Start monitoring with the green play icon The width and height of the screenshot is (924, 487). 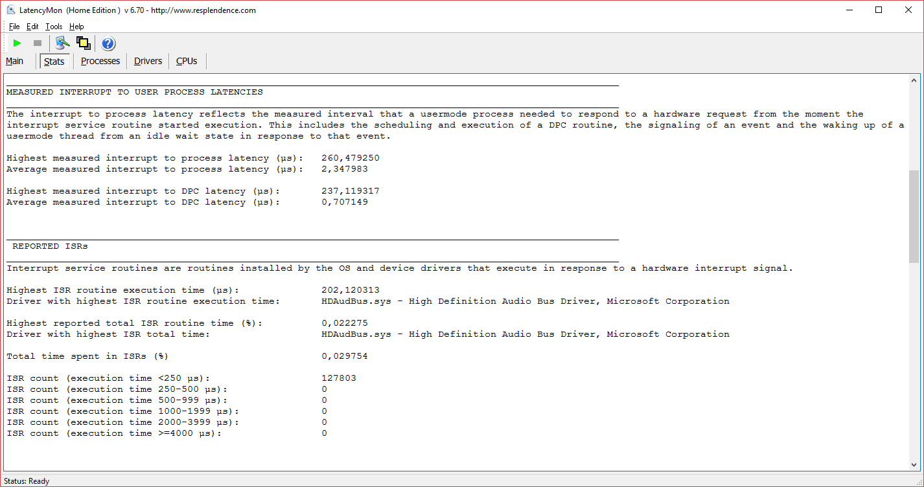pos(17,43)
